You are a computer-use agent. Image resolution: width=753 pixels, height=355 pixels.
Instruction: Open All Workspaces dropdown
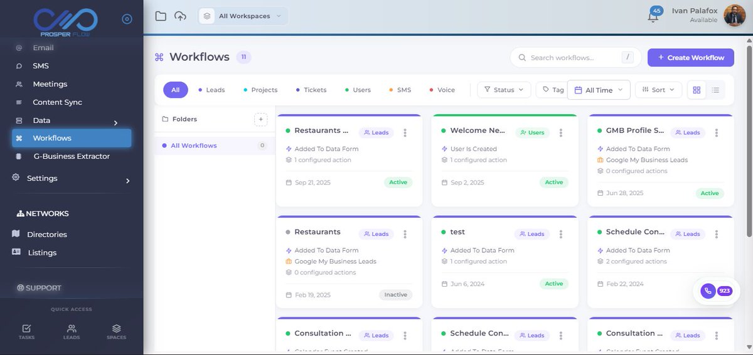click(243, 16)
